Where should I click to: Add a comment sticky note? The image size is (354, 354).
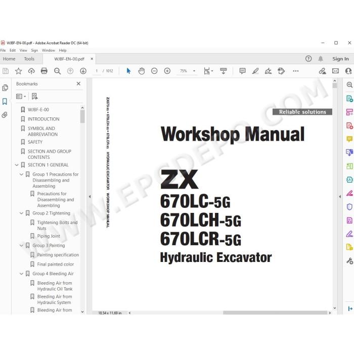pyautogui.click(x=242, y=71)
